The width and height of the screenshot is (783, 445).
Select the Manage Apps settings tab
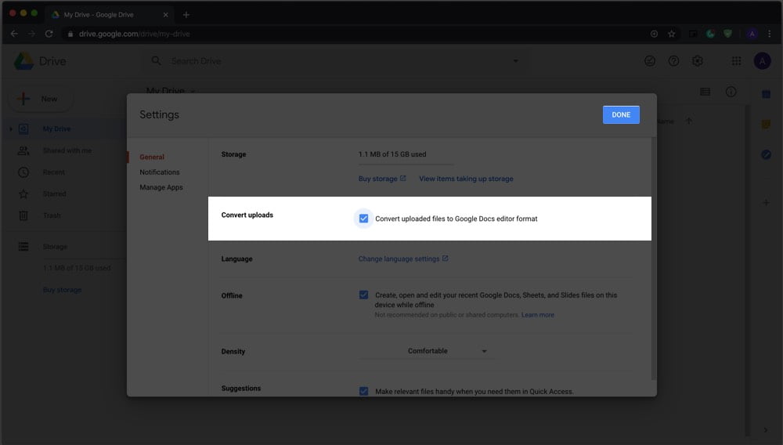pos(161,187)
